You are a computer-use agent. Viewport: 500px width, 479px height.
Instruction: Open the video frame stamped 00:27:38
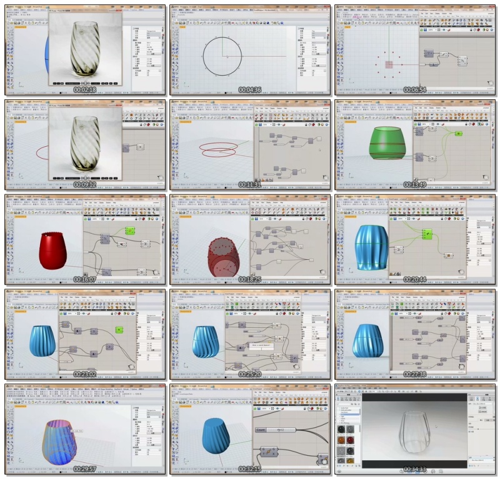click(415, 334)
